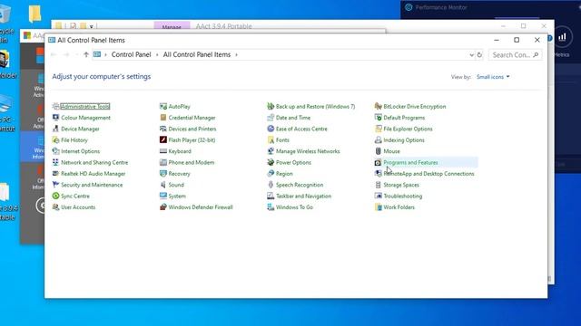This screenshot has width=581, height=326.
Task: Open the Internet Options icon
Action: 56,151
